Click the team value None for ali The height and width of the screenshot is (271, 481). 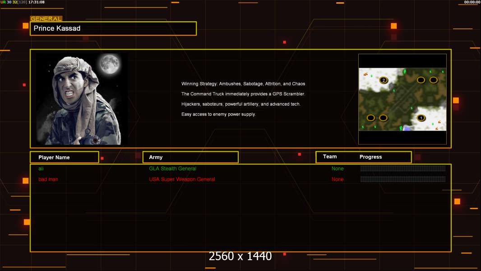pyautogui.click(x=338, y=168)
